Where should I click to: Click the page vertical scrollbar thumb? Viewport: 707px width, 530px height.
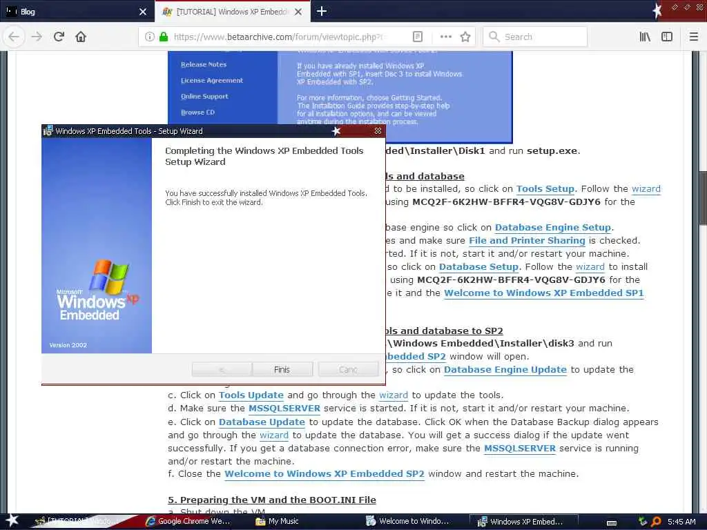click(702, 197)
